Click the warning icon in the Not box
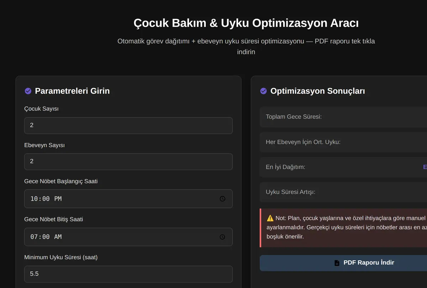The image size is (427, 288). point(270,218)
